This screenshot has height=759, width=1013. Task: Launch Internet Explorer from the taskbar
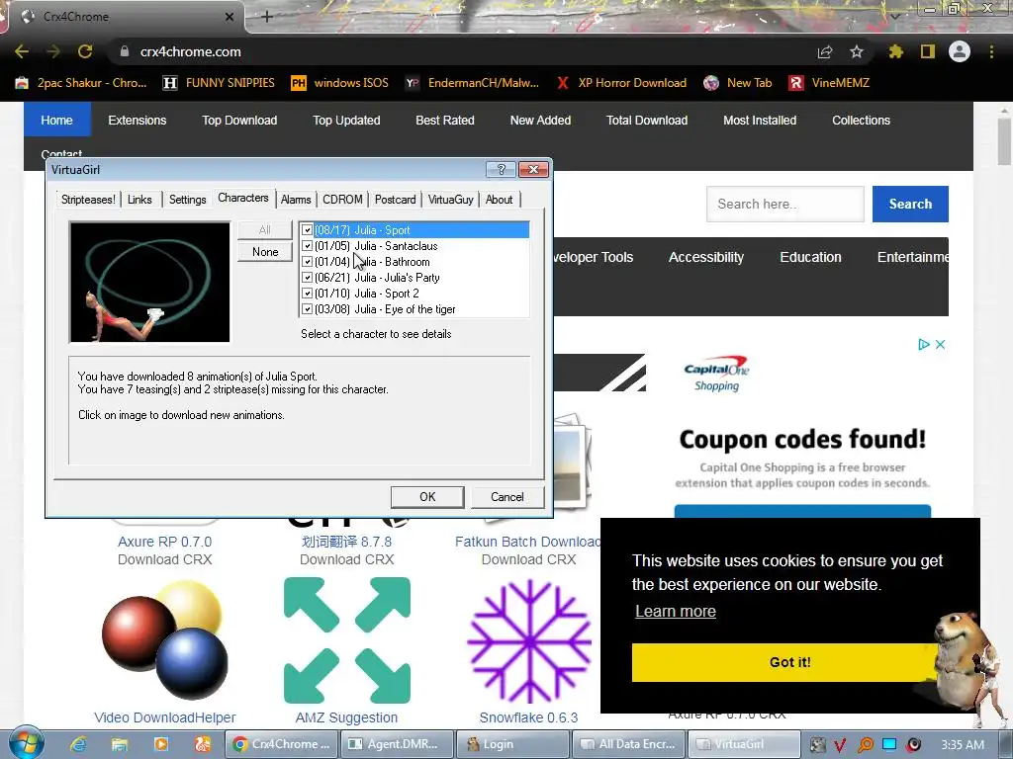click(78, 744)
